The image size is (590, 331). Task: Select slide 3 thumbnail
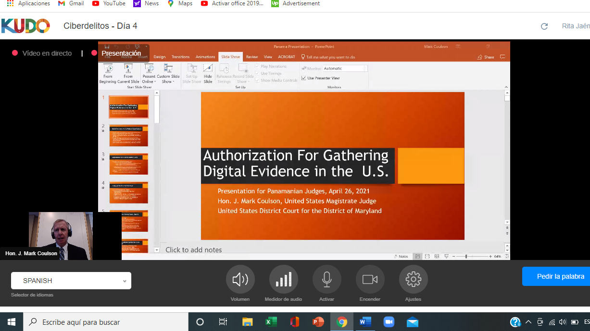(128, 164)
